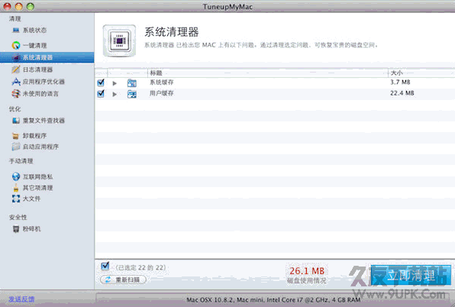Viewport: 455px width, 307px height.
Task: Sort by the 标题 column header
Action: 267,73
